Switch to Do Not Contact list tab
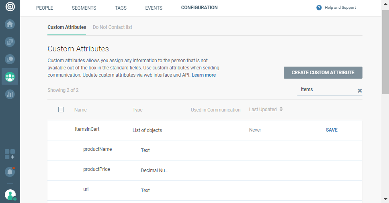 [x=112, y=27]
